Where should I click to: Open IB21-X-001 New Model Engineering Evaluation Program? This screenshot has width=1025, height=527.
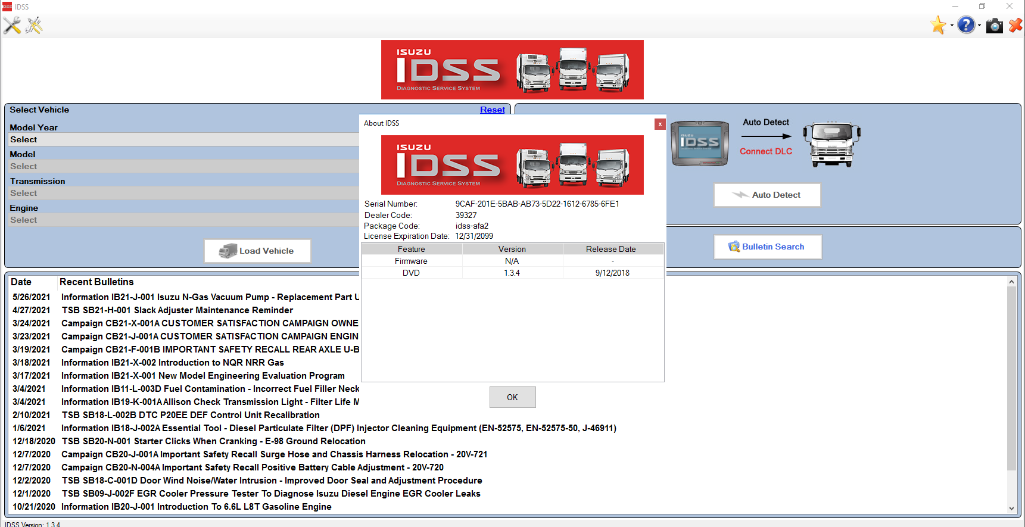pos(203,376)
